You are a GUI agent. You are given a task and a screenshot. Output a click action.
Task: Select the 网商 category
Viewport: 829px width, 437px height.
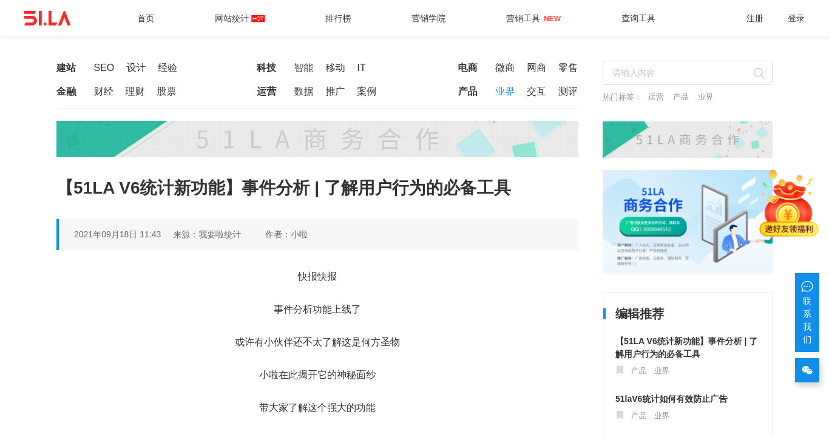(536, 68)
